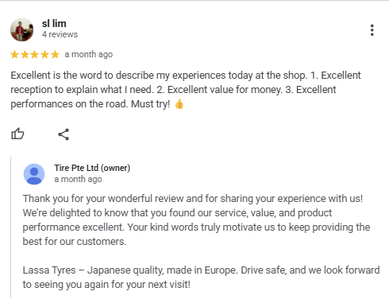Click the review's 'a month ago' timestamp
The height and width of the screenshot is (303, 389).
[x=89, y=54]
